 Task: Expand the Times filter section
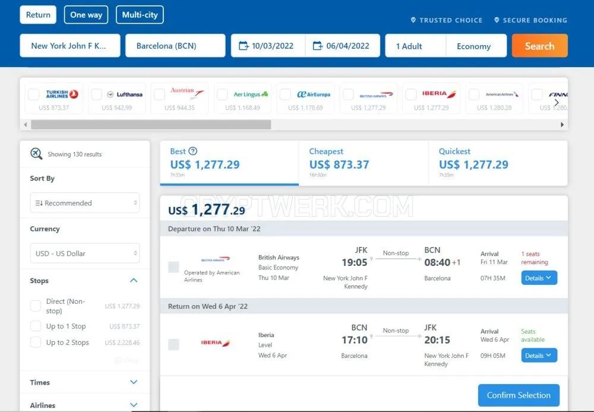[x=133, y=382]
